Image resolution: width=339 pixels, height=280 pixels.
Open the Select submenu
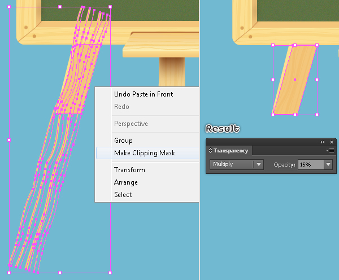click(x=123, y=195)
